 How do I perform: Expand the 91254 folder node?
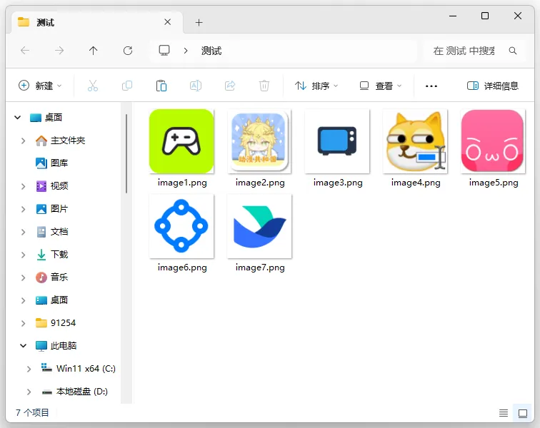click(x=23, y=323)
